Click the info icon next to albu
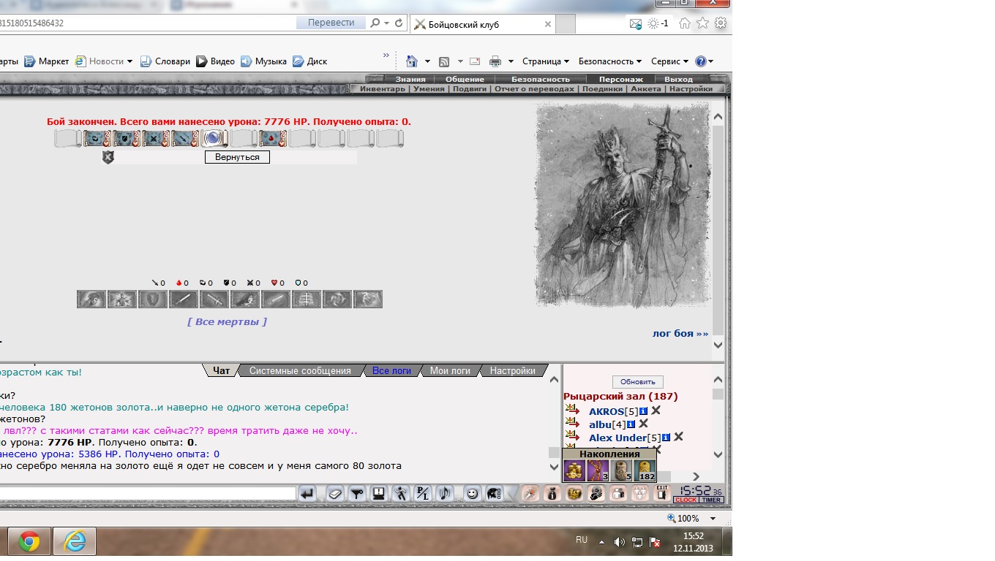 click(x=631, y=424)
